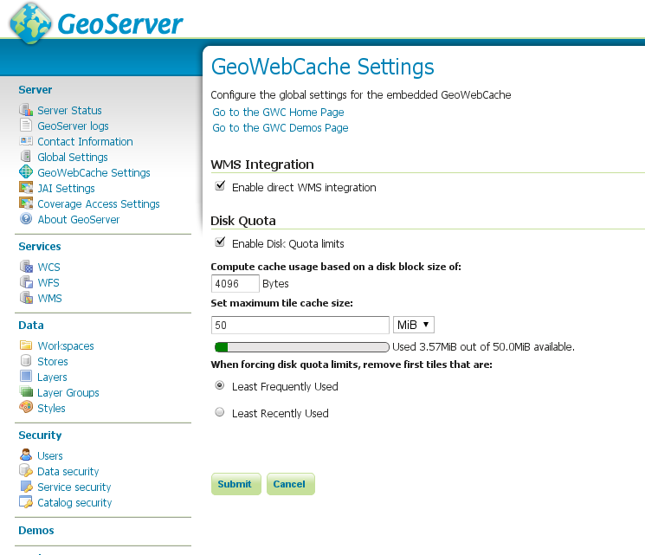Click the Coverage Access Settings icon

(x=26, y=203)
